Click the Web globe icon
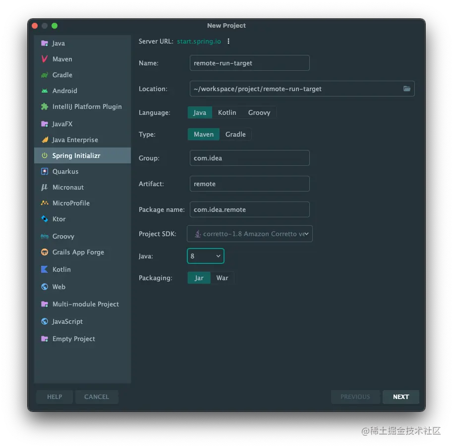 (45, 287)
